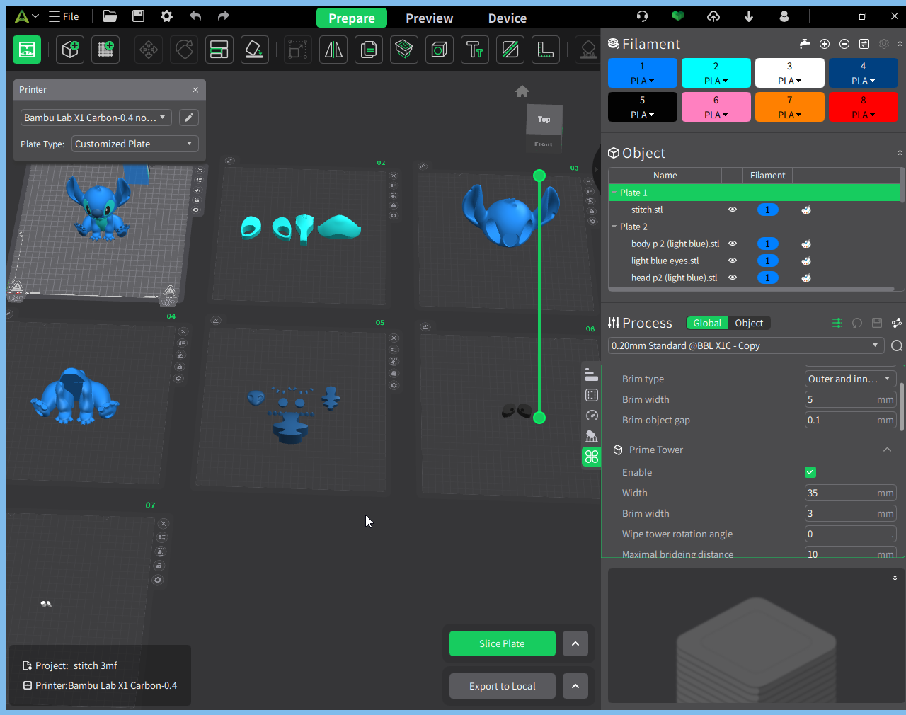906x715 pixels.
Task: Click the Export to Local button
Action: pos(502,687)
